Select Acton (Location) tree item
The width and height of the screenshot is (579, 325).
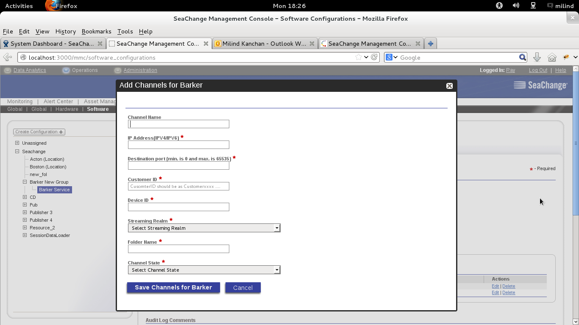[47, 159]
